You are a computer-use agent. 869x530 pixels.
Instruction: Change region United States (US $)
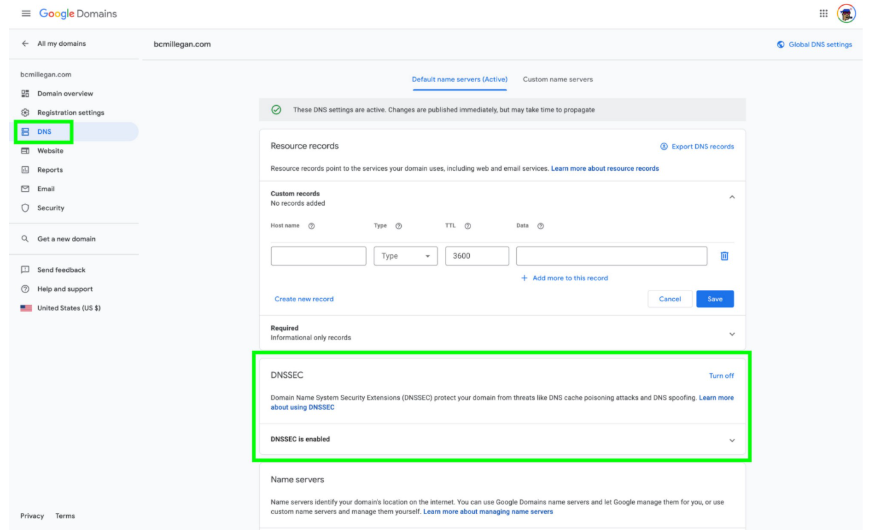click(x=69, y=308)
